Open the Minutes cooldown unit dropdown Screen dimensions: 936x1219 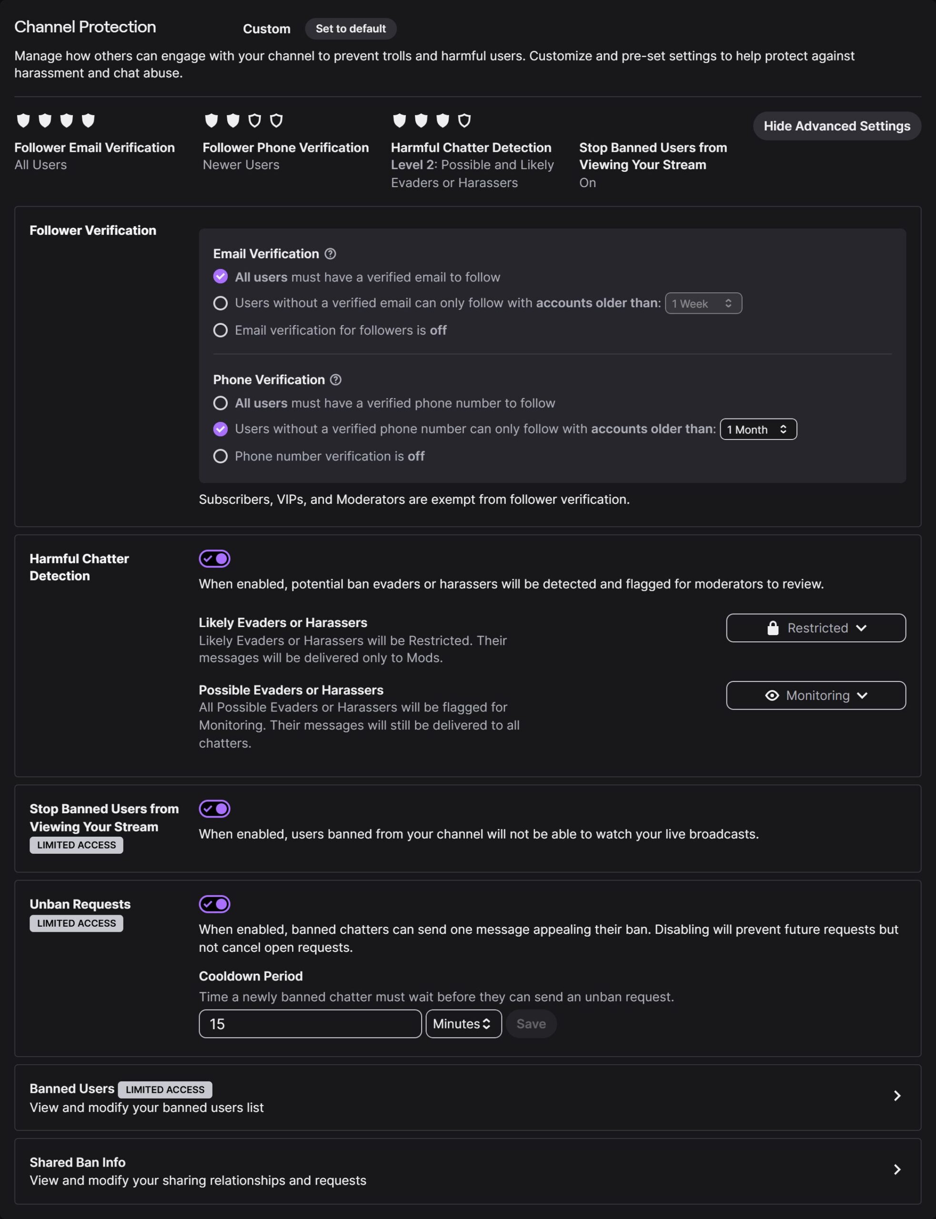(x=463, y=1024)
